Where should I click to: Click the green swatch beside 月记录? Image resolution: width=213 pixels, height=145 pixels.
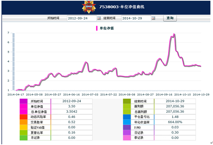click(x=23, y=138)
